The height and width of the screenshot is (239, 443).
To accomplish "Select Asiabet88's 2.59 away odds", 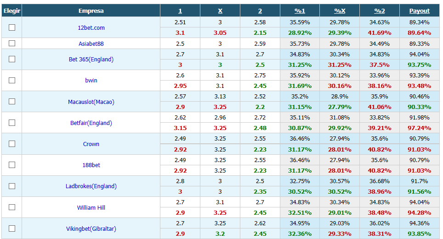I will click(x=260, y=43).
